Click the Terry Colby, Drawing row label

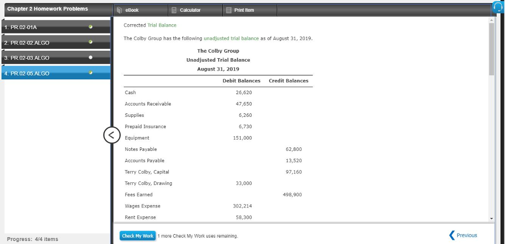148,183
